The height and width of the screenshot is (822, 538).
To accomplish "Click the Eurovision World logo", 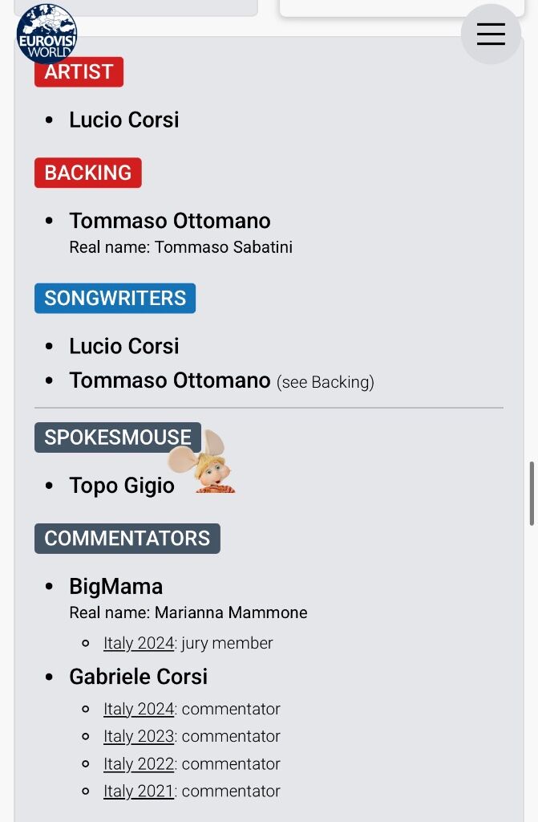I will [47, 34].
